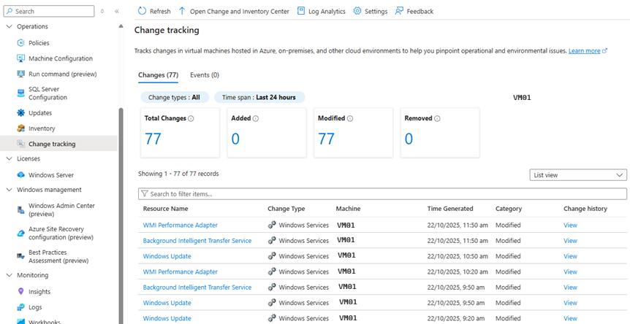Click the Time Generated column header
The image size is (630, 324).
[x=450, y=209]
